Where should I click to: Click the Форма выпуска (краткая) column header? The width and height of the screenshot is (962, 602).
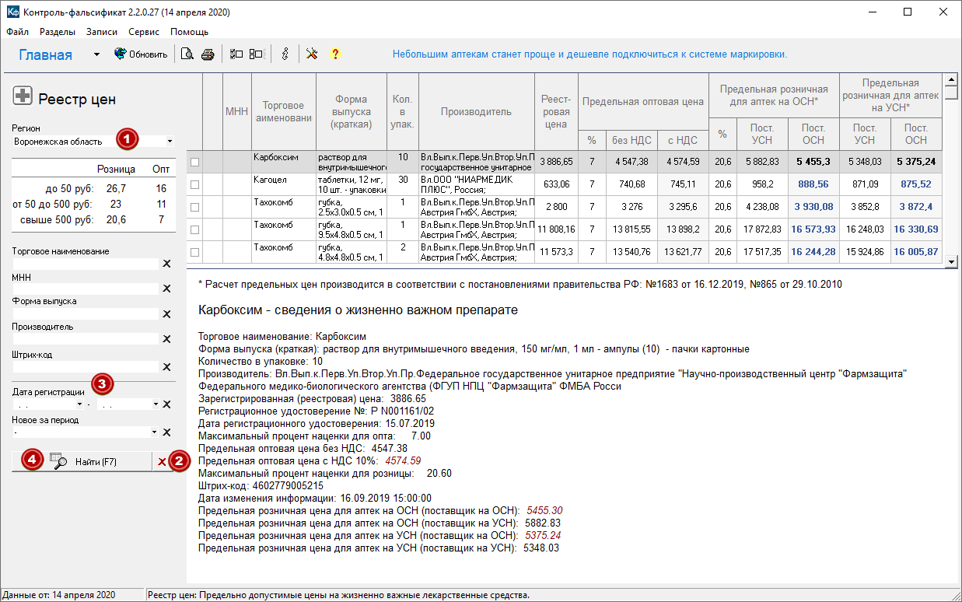352,111
